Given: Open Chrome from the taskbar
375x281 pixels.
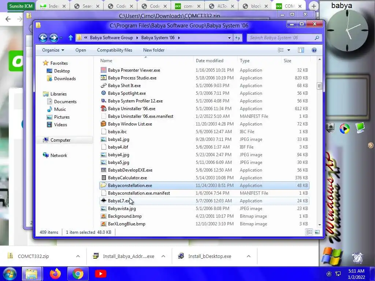Looking at the screenshot, I should (x=78, y=274).
